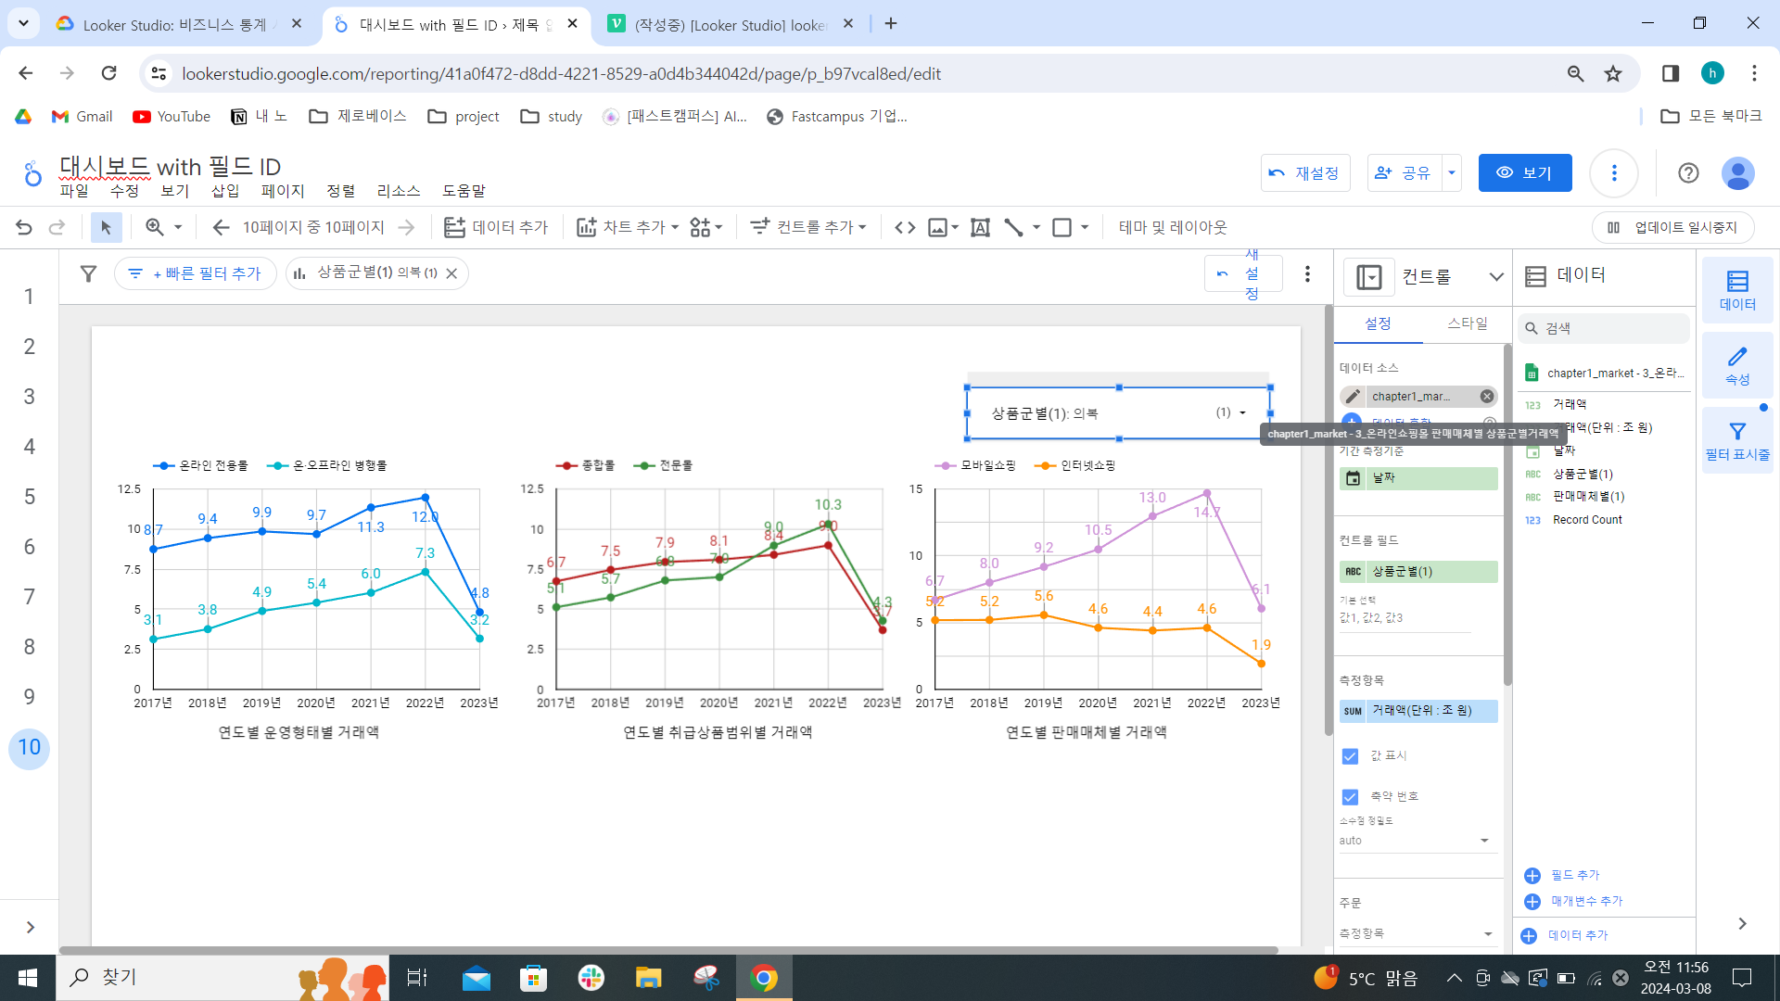1780x1001 pixels.
Task: Switch to the 스타일 tab
Action: pyautogui.click(x=1467, y=323)
